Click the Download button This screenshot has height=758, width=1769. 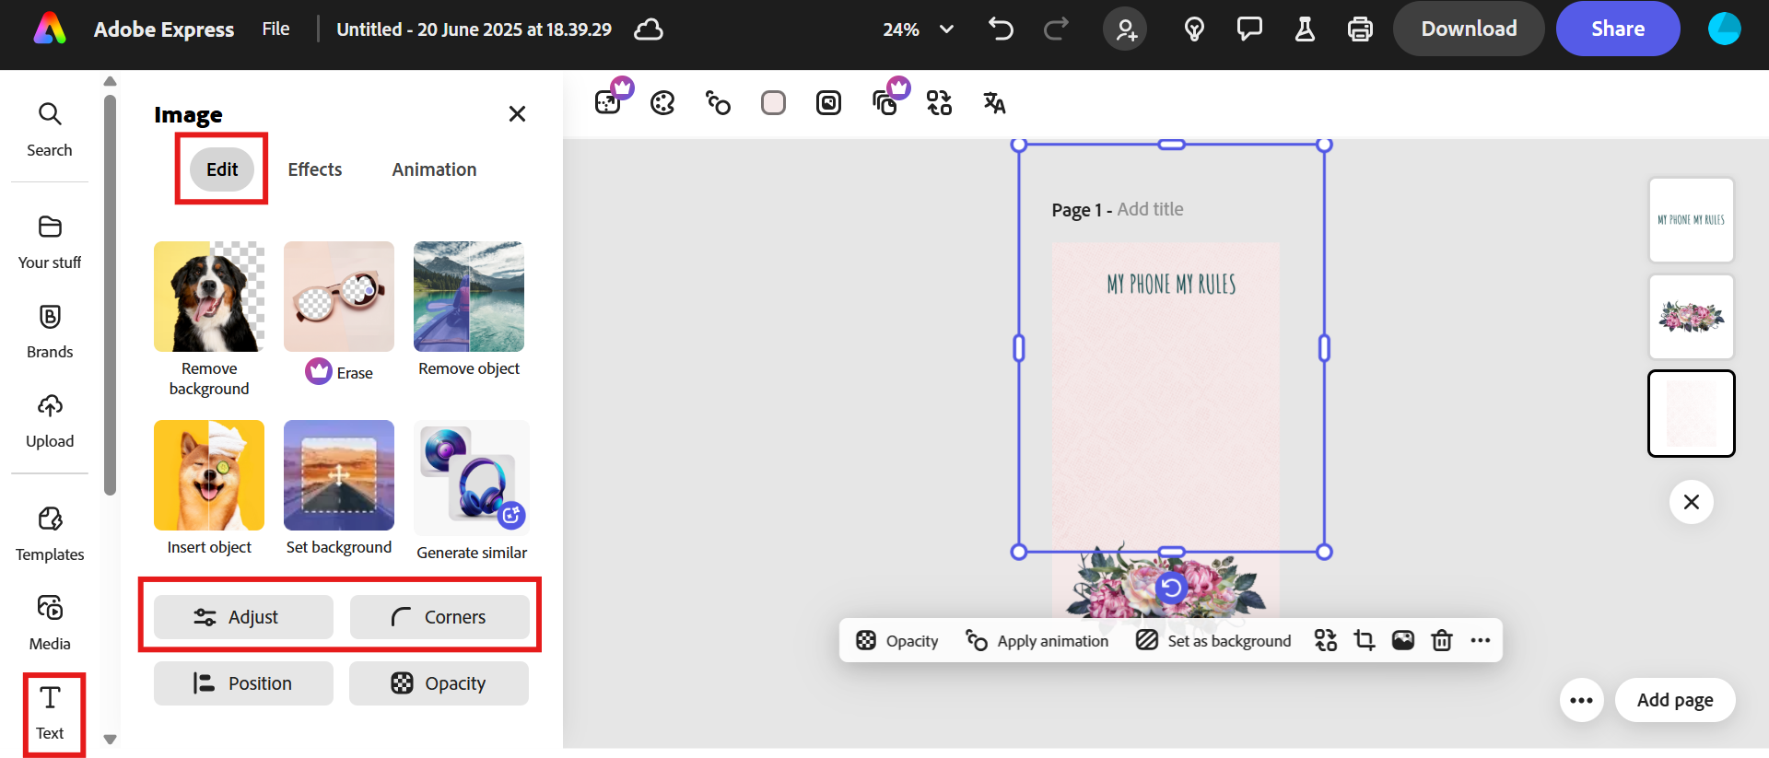[1469, 29]
